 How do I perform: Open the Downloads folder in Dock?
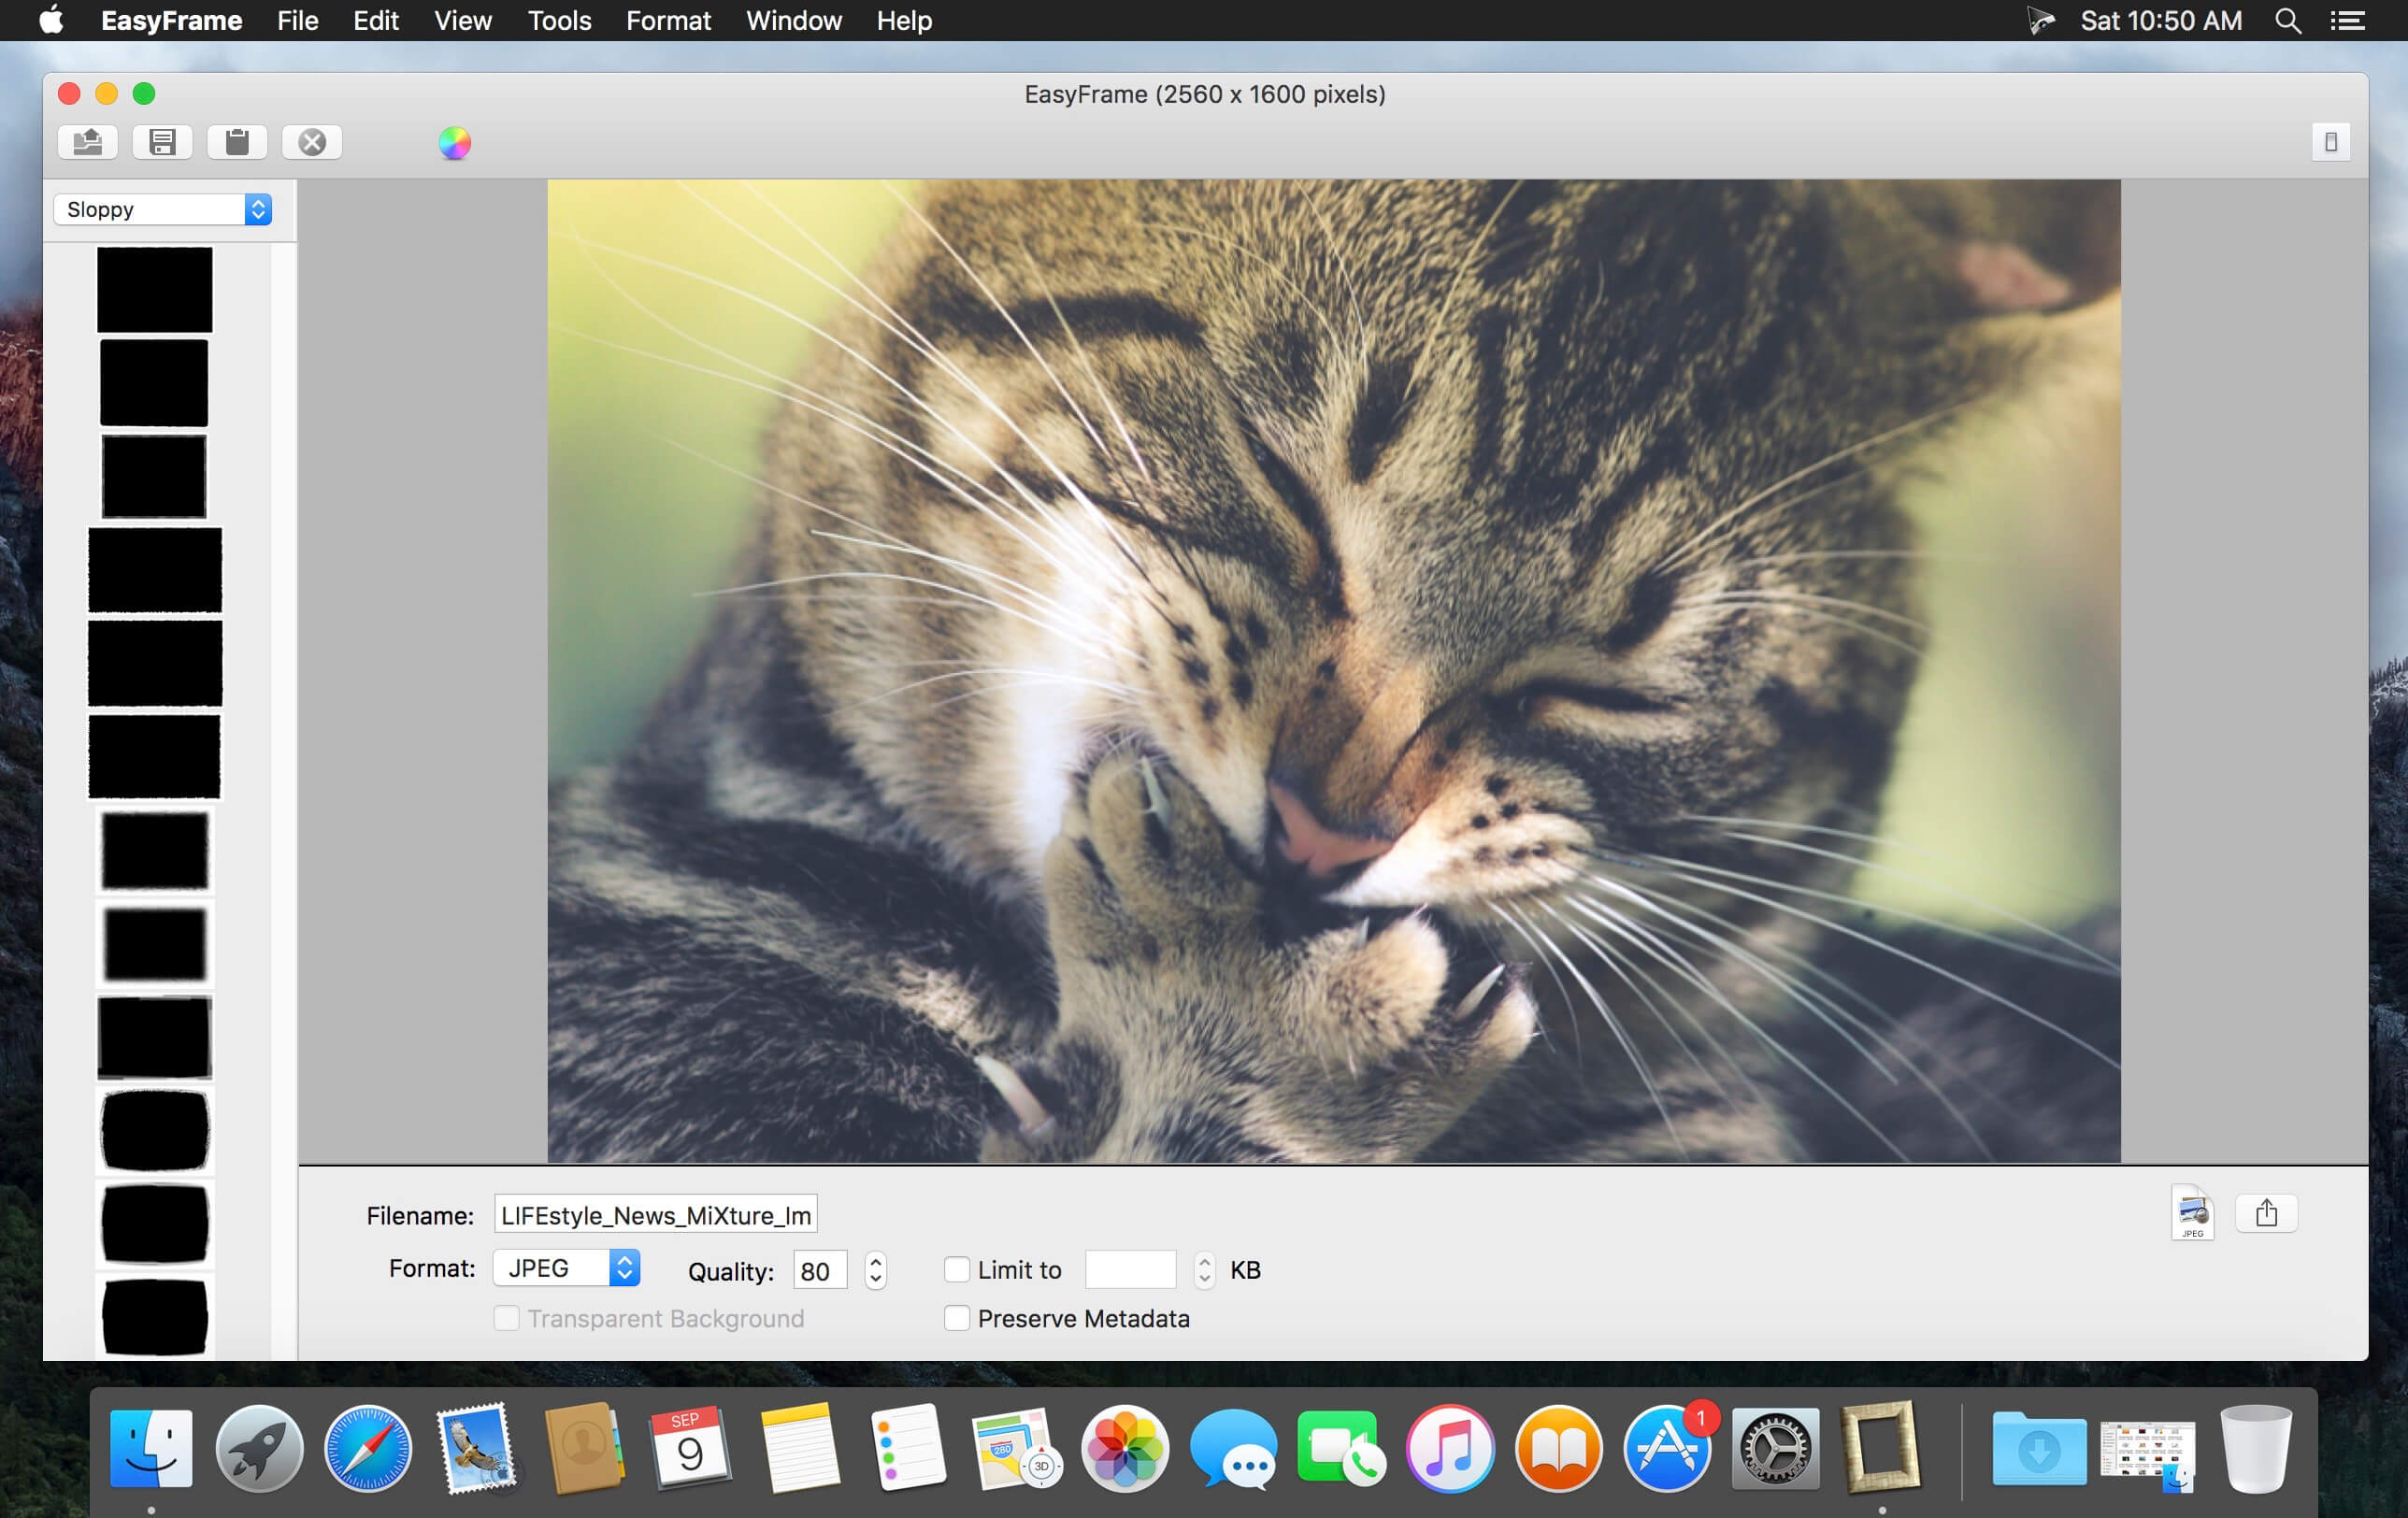point(2038,1447)
